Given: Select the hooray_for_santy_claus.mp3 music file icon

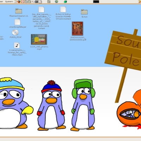Looking at the screenshot, I should [17, 45].
